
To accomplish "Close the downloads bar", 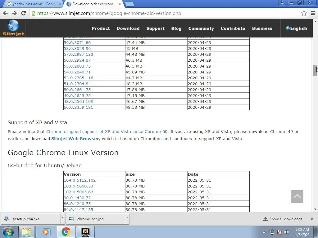I will tap(312, 219).
